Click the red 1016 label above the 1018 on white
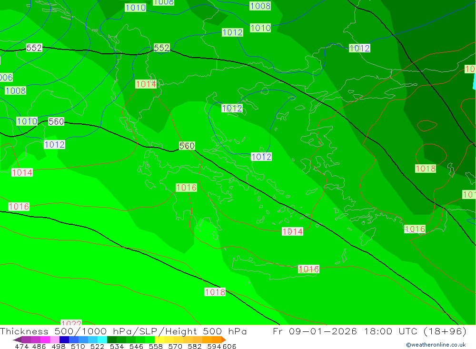476x349 pixels. coord(308,269)
